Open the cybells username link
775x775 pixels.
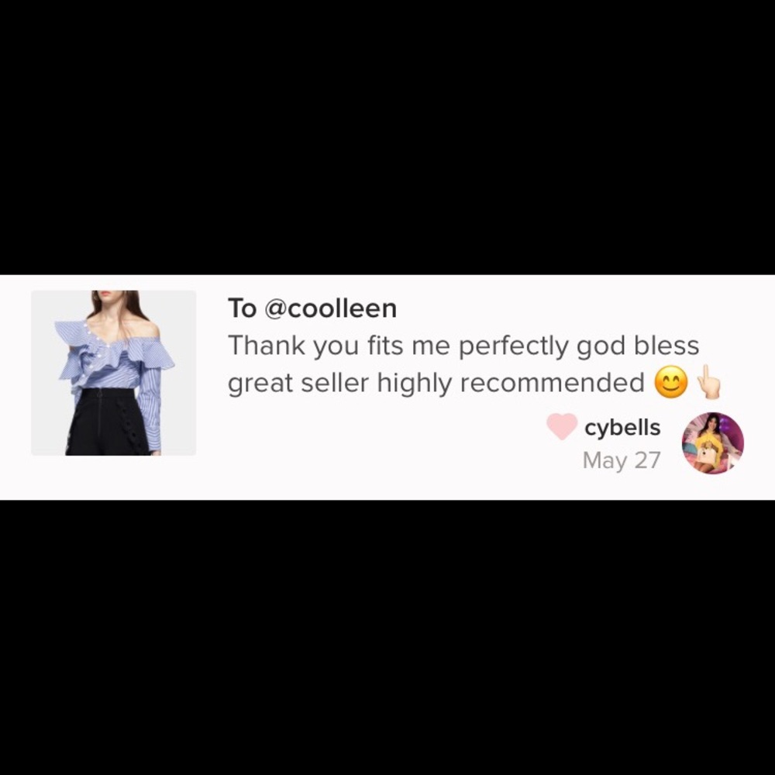[622, 428]
